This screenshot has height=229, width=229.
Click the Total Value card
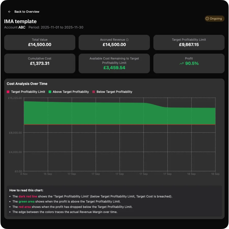point(40,42)
